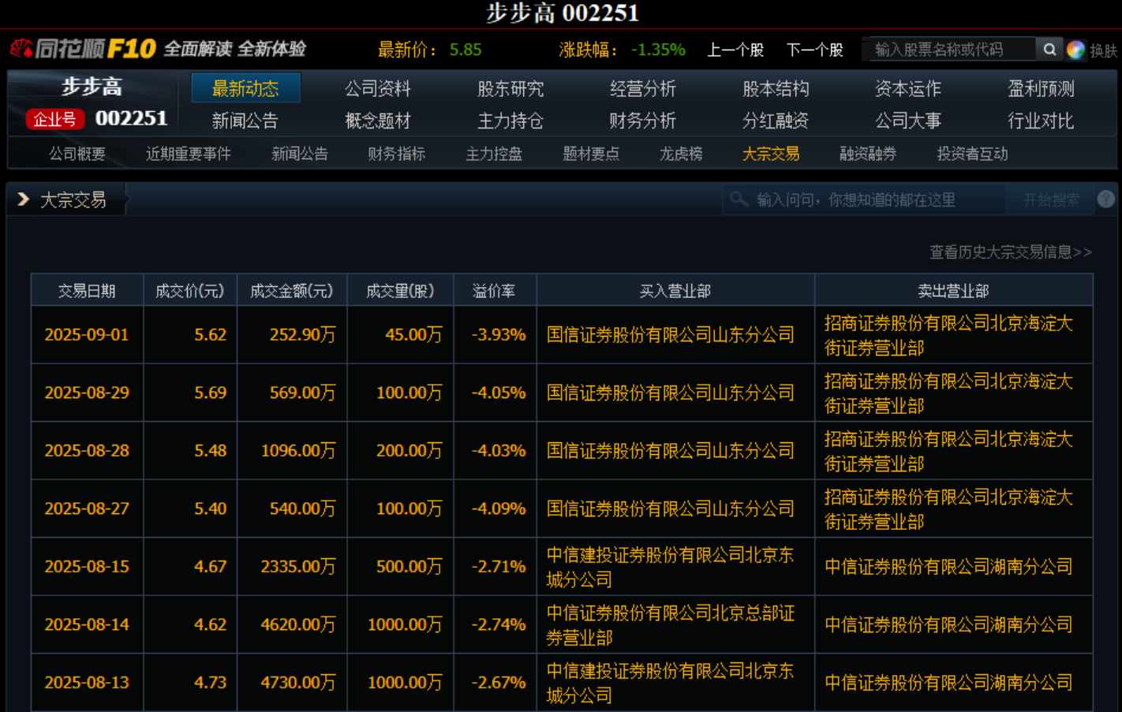Switch to 主力持仓 tab
The image size is (1122, 712).
click(511, 121)
